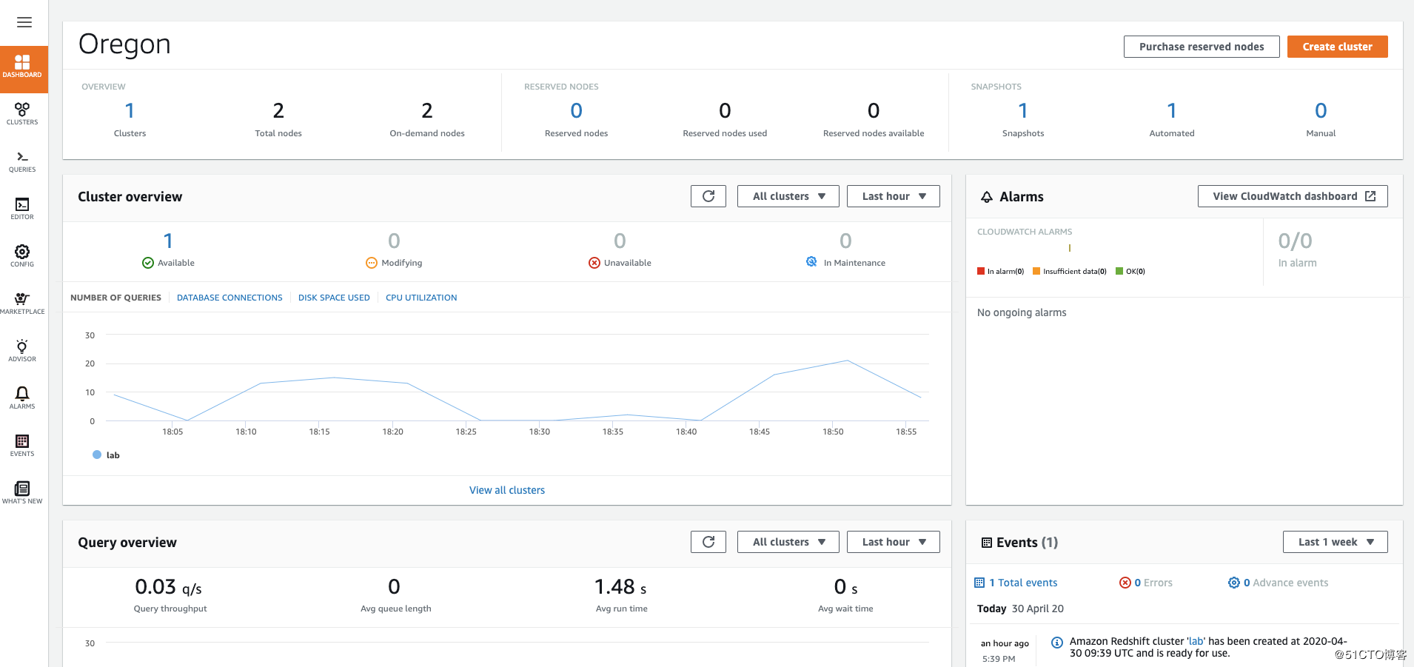The image size is (1414, 667).
Task: Click the Create cluster button
Action: (1338, 47)
